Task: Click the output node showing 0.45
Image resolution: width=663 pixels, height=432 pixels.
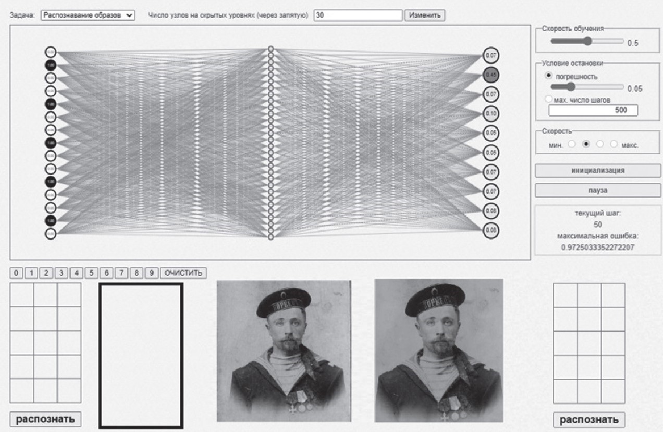Action: 490,75
